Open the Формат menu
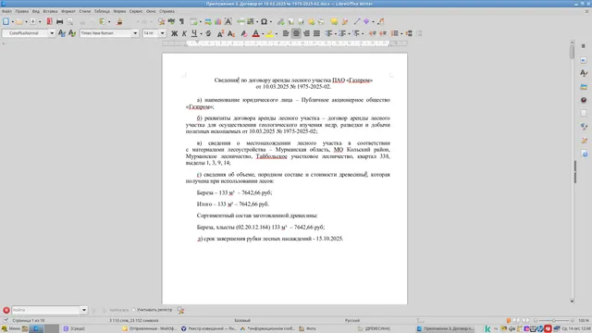This screenshot has height=333, width=592. coord(68,11)
